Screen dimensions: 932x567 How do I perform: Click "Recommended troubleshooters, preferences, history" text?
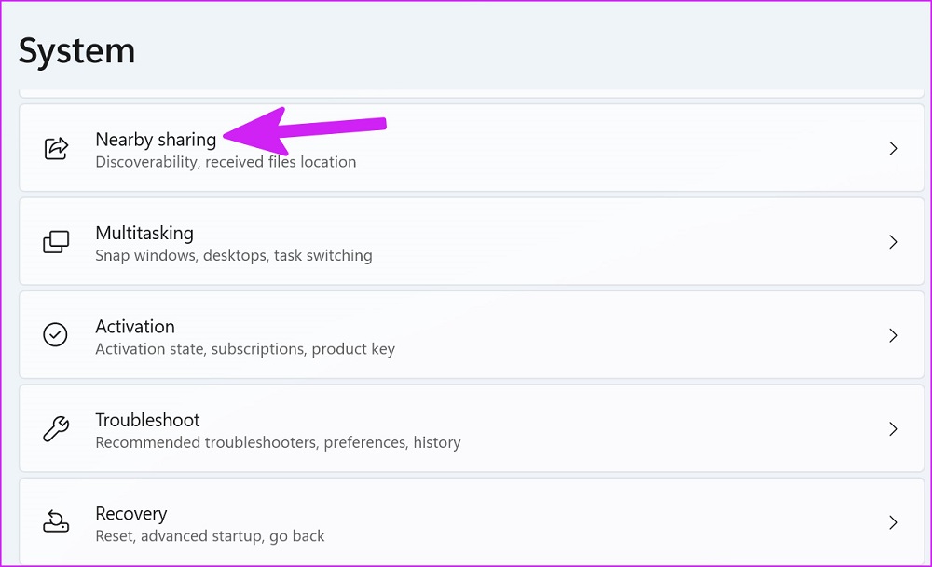coord(278,442)
